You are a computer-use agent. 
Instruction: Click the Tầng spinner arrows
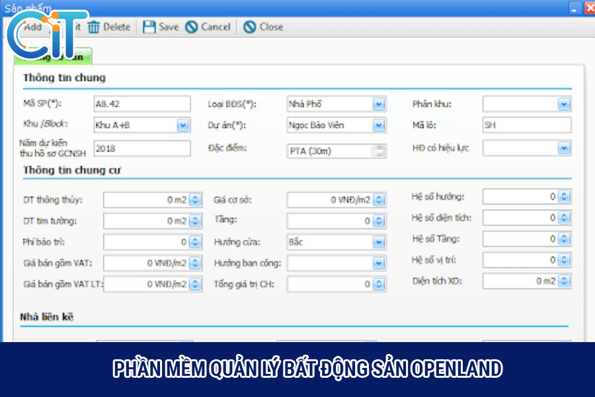(x=379, y=221)
